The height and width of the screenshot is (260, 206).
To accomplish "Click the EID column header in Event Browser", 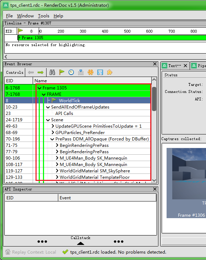I will pyautogui.click(x=18, y=81).
